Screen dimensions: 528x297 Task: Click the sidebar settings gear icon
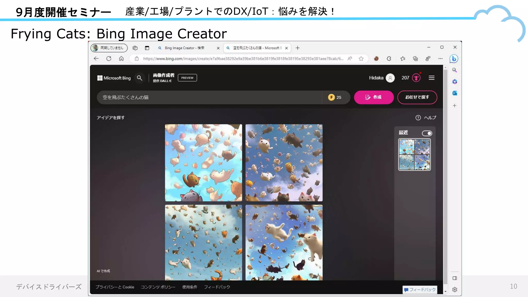[x=455, y=290]
